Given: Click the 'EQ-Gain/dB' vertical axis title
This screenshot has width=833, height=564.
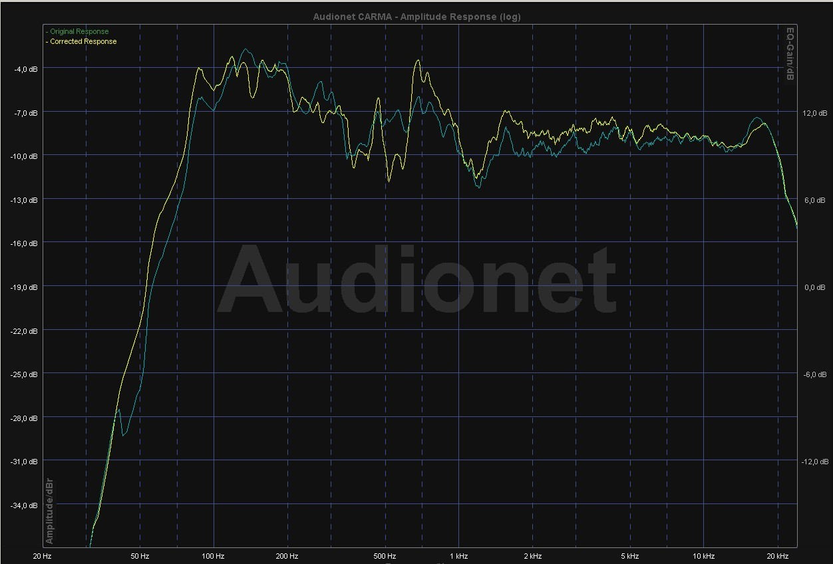Looking at the screenshot, I should pos(790,55).
